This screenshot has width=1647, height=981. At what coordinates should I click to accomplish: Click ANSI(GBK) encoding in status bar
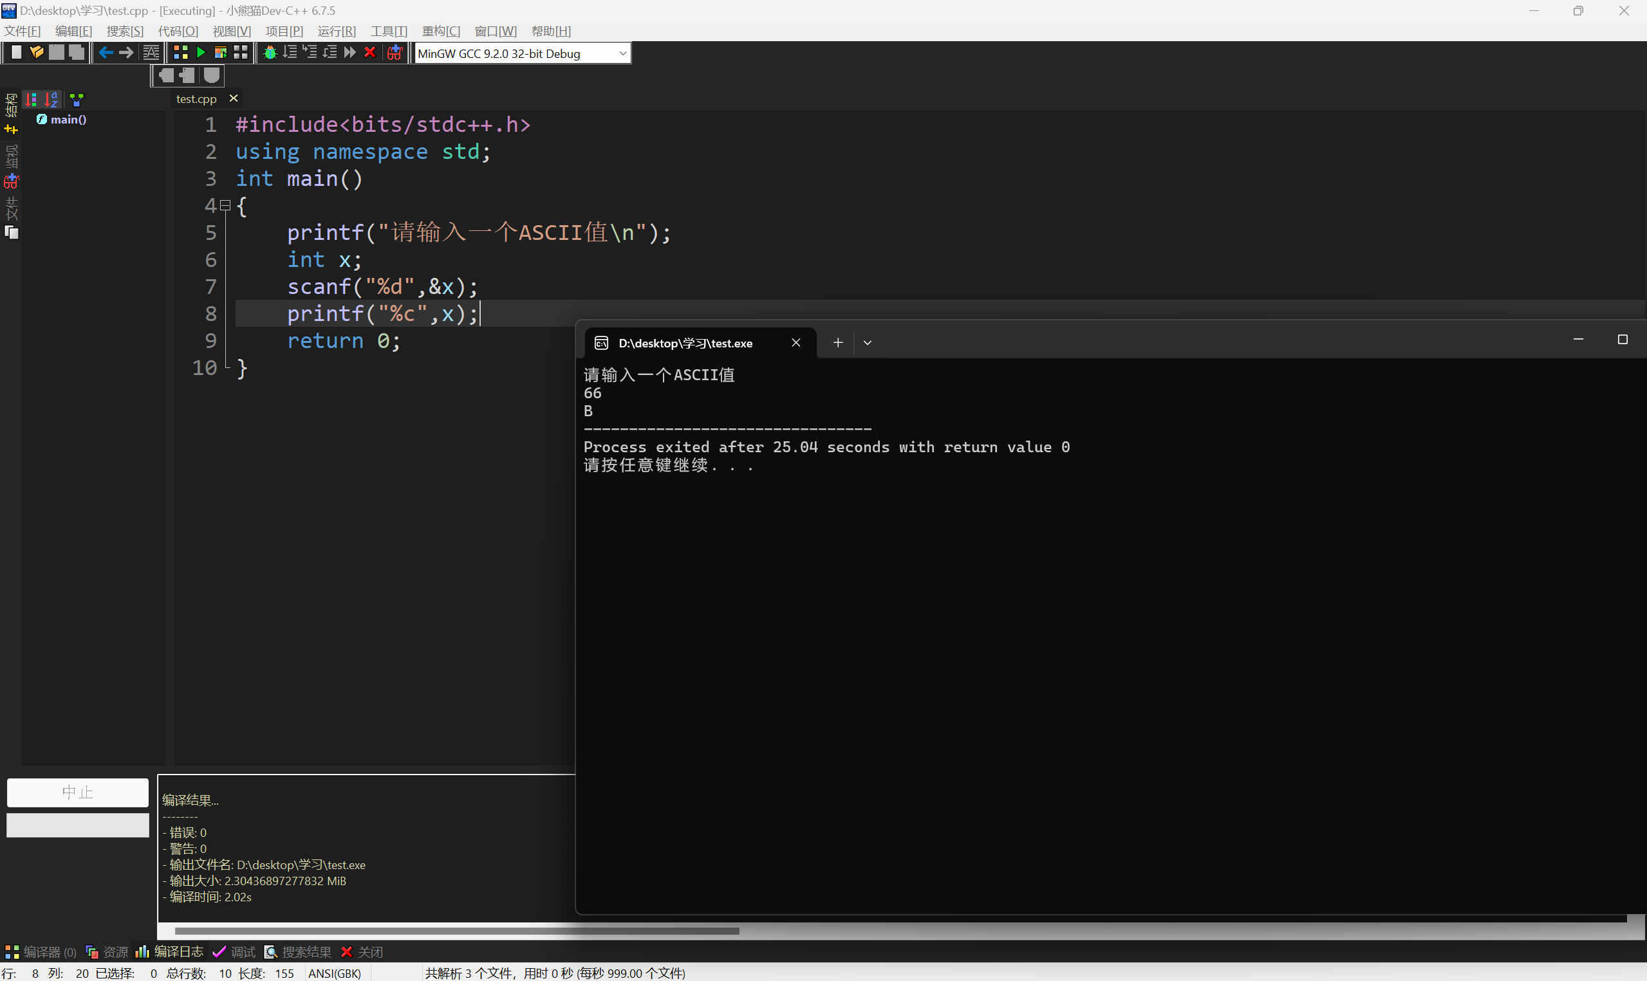coord(335,973)
